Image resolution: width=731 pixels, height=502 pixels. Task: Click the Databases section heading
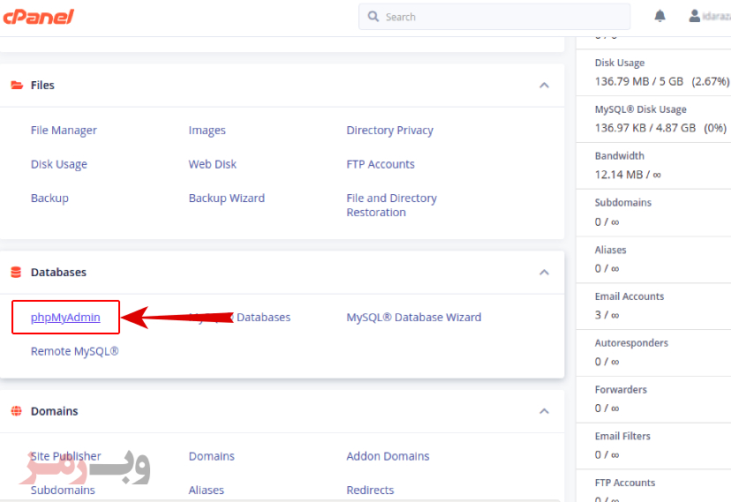[58, 273]
